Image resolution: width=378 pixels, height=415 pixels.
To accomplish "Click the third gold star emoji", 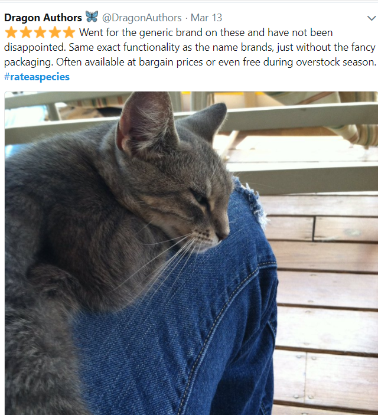I will pos(40,32).
